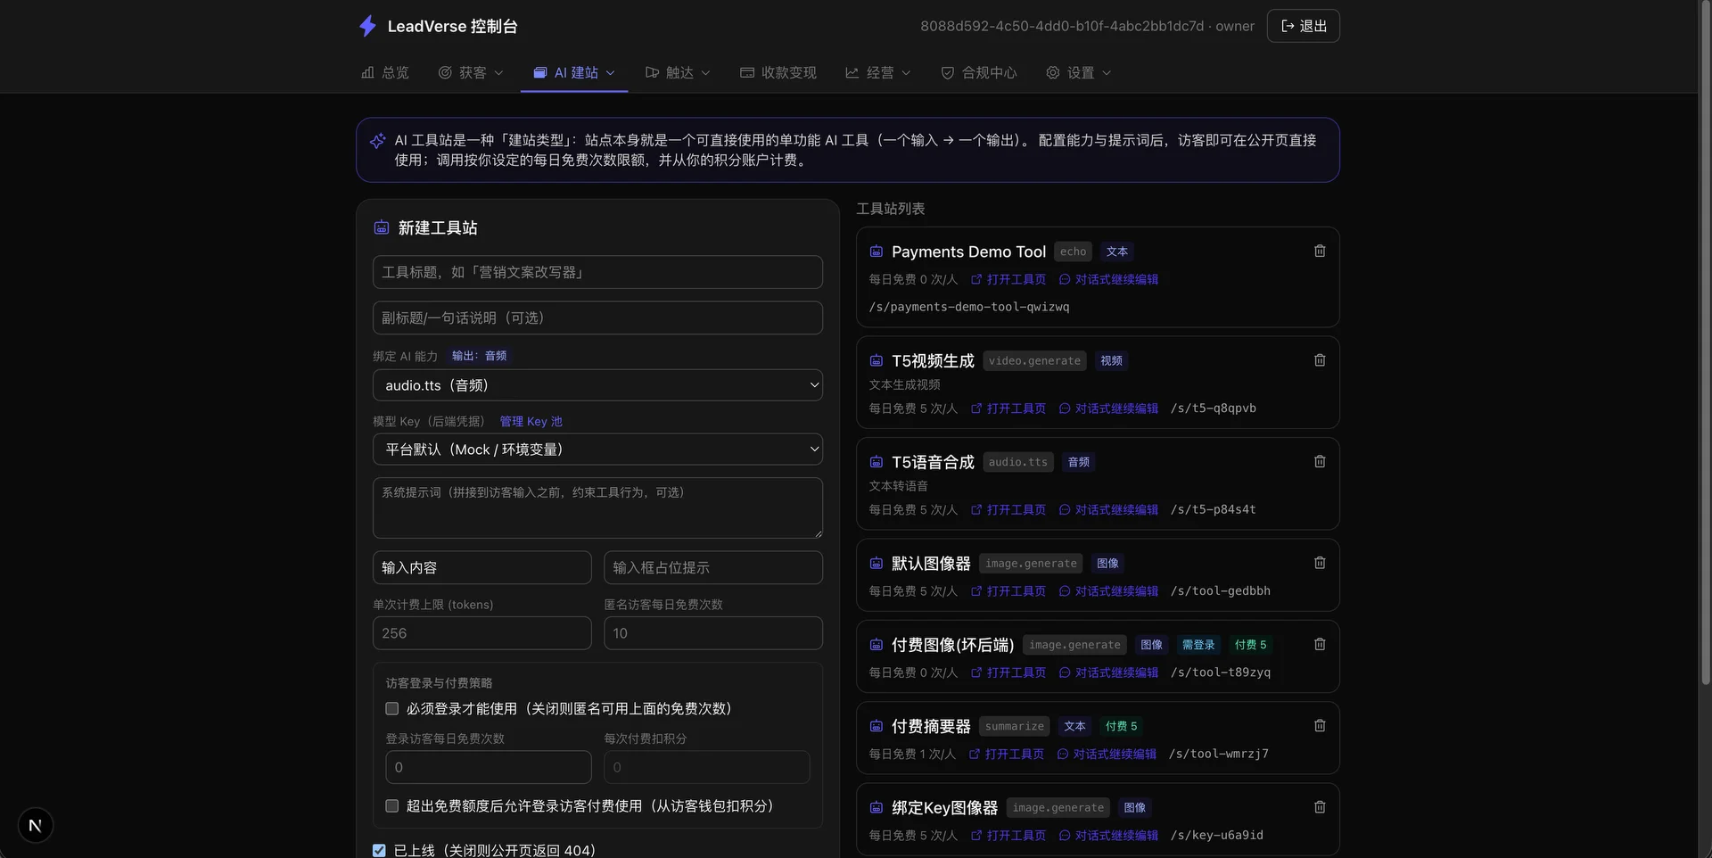1712x858 pixels.
Task: Delete the T5语音合成 tool entry
Action: tap(1320, 462)
